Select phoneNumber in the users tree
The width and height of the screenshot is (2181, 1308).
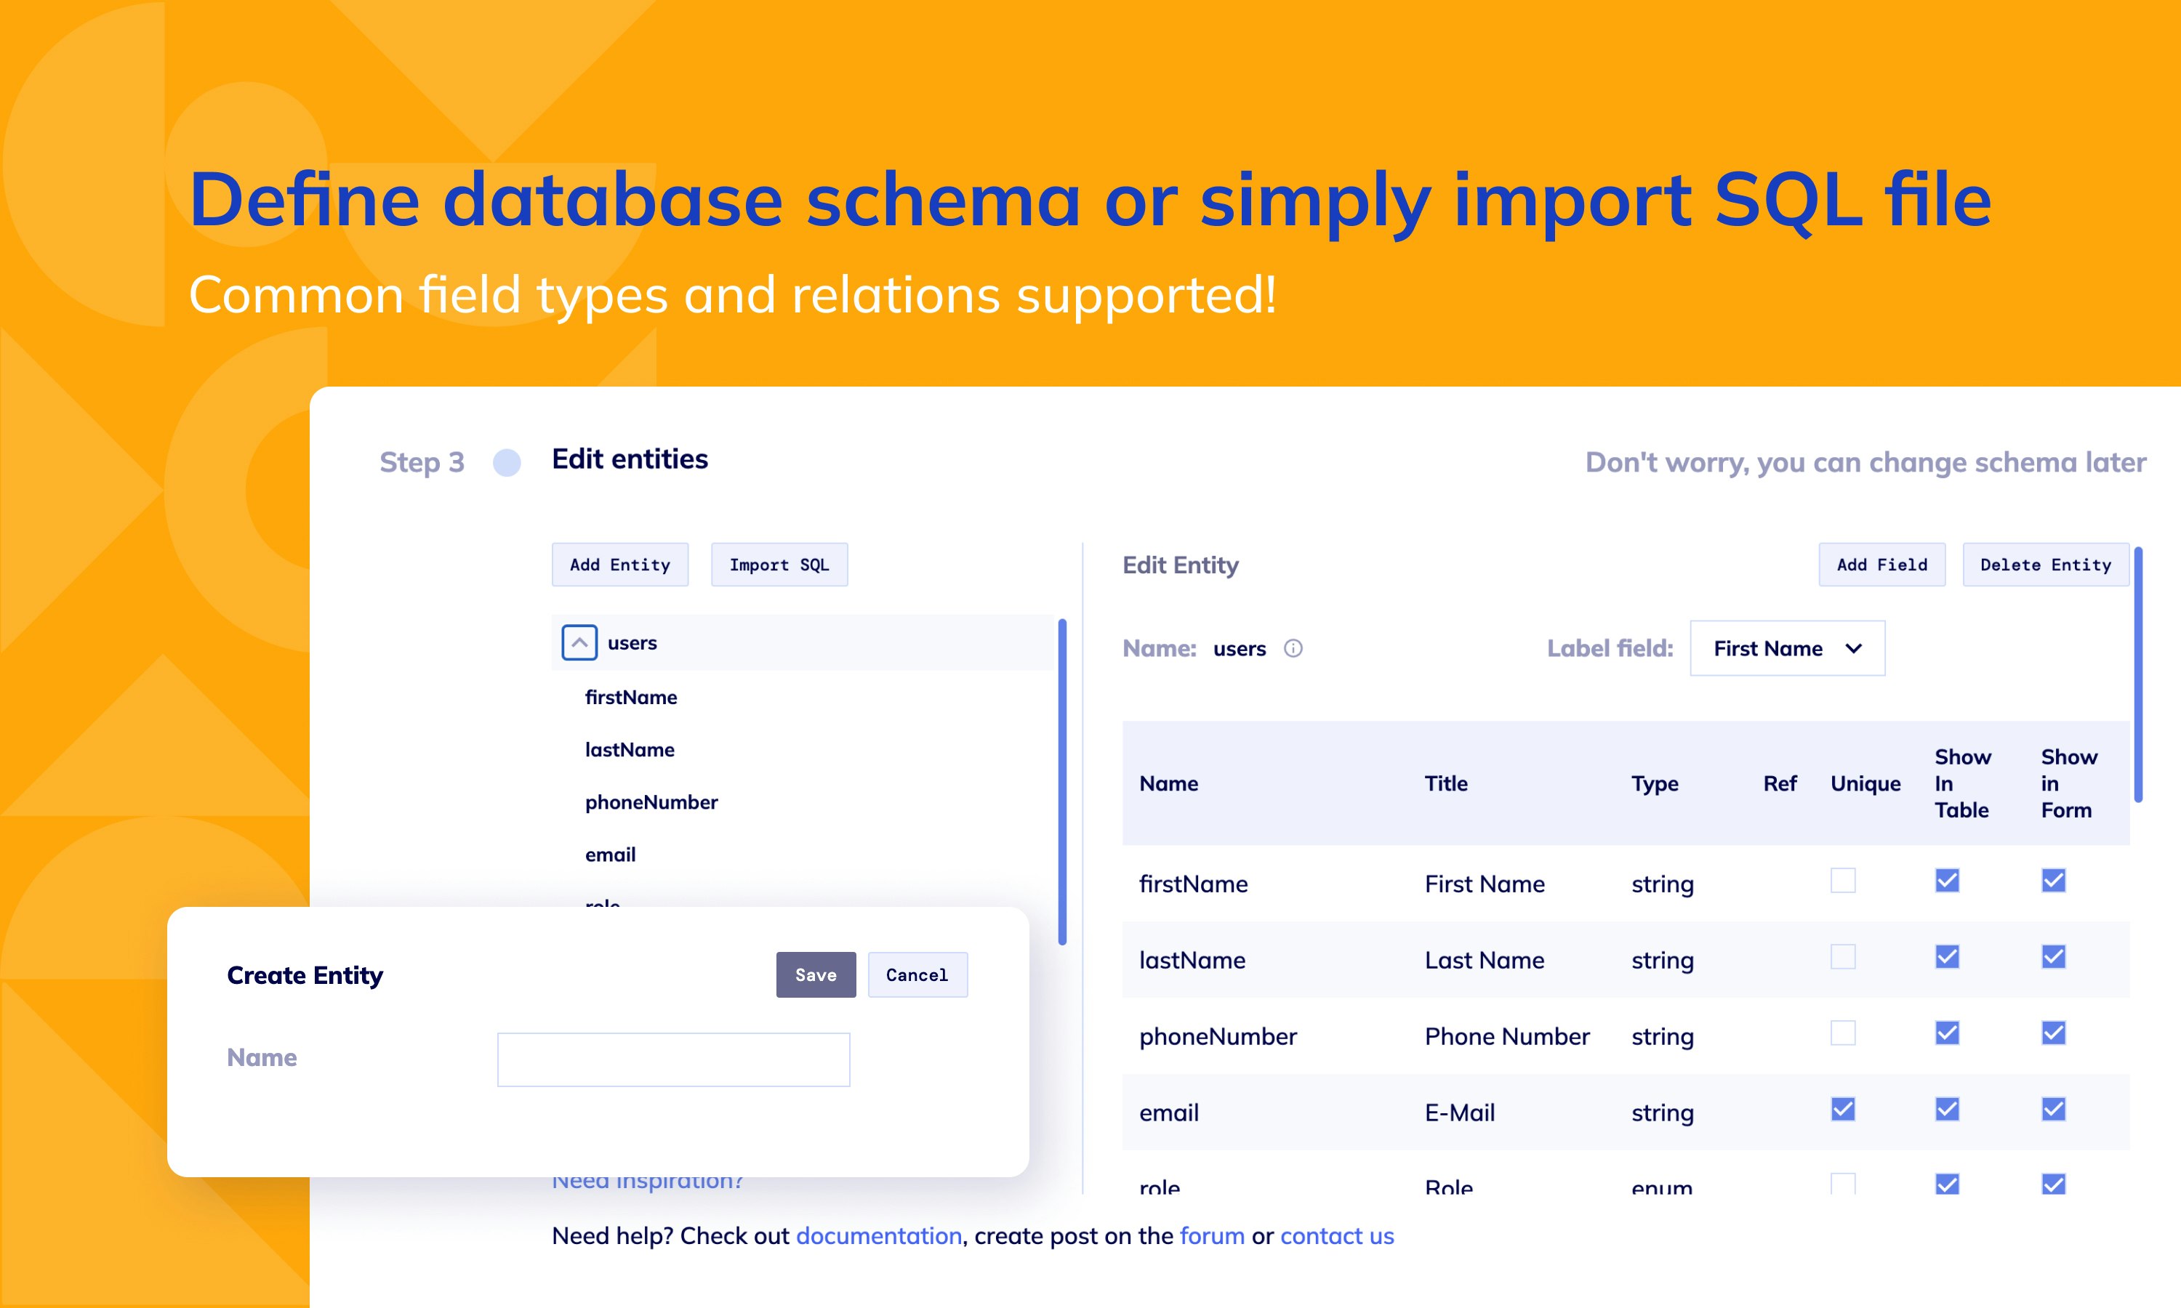point(651,802)
